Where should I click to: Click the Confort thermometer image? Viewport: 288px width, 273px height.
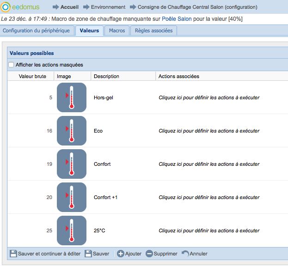71,164
